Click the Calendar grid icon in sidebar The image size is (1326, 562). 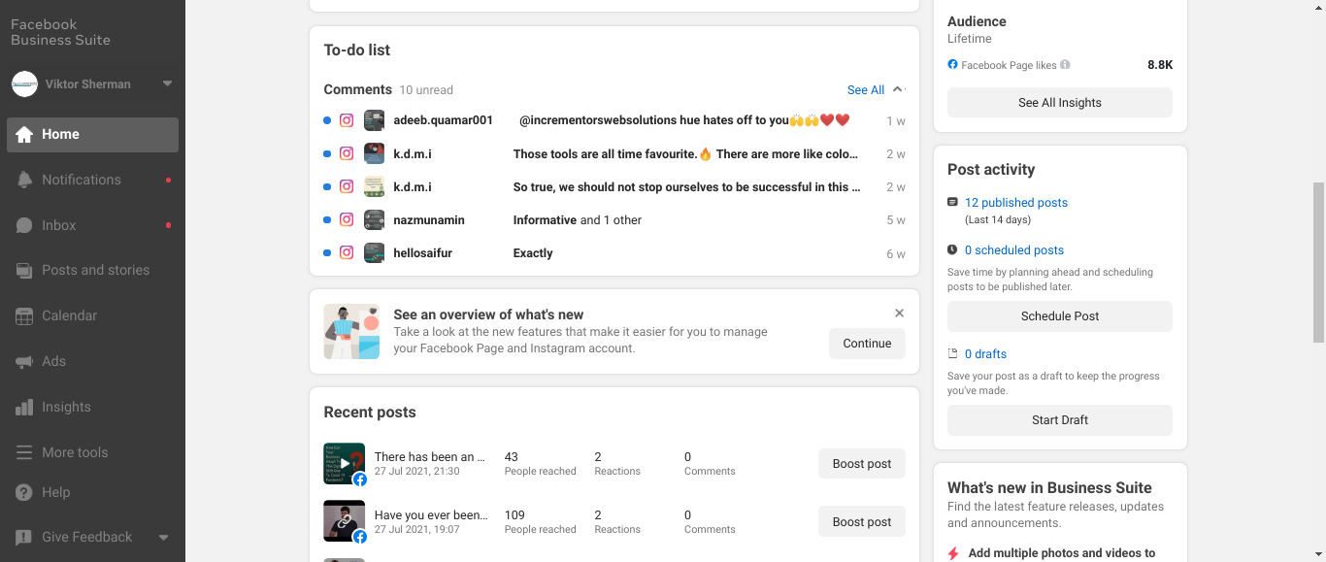point(24,315)
